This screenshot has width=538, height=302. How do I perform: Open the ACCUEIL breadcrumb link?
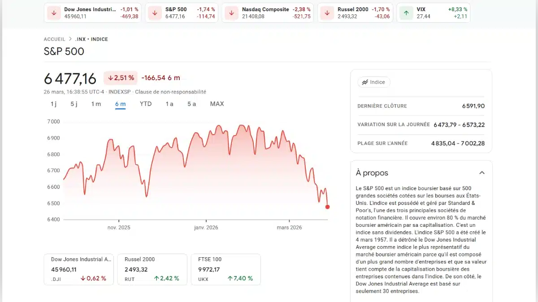point(54,39)
